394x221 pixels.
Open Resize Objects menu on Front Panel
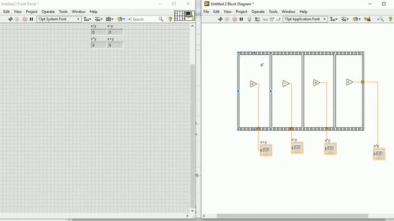click(110, 19)
